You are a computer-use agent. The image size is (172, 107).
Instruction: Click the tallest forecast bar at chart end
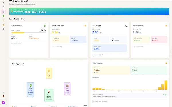tap(166, 85)
